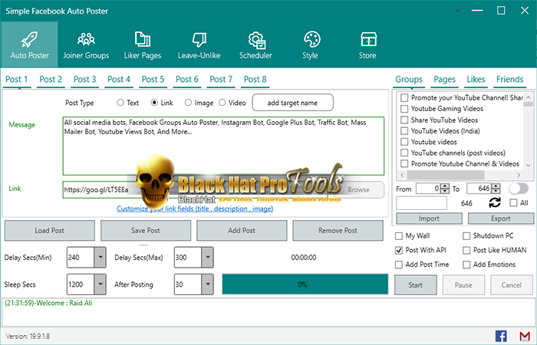Switch to the Post 6 tab
This screenshot has height=345, width=537.
click(x=187, y=80)
